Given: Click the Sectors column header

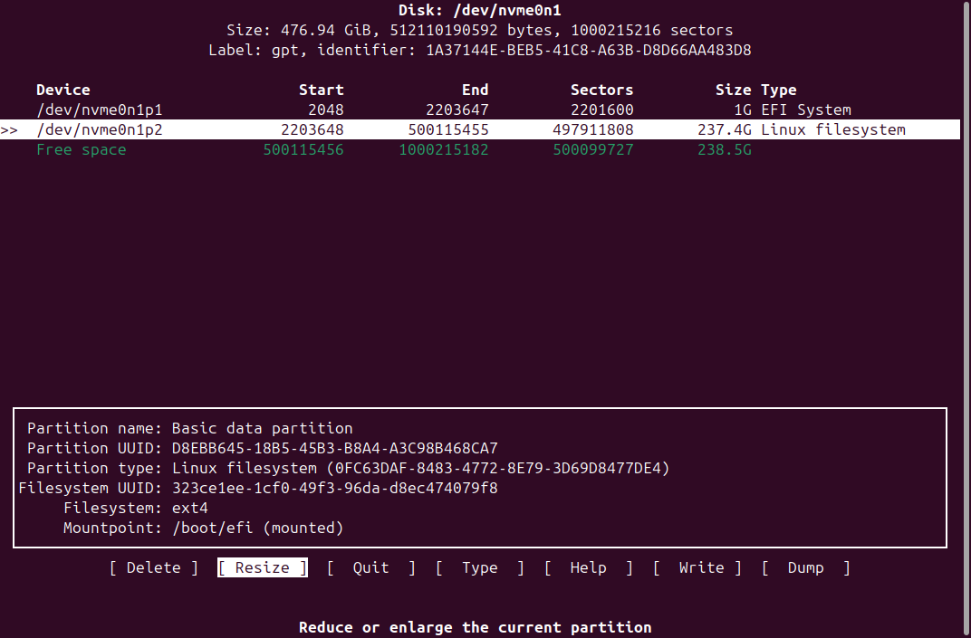Looking at the screenshot, I should click(601, 90).
